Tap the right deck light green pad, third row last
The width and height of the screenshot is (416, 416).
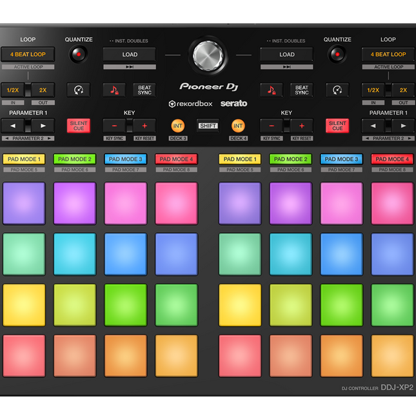392,305
